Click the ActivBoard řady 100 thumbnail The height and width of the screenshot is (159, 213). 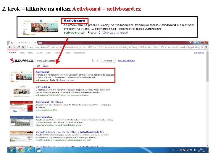pyautogui.click(x=21, y=136)
